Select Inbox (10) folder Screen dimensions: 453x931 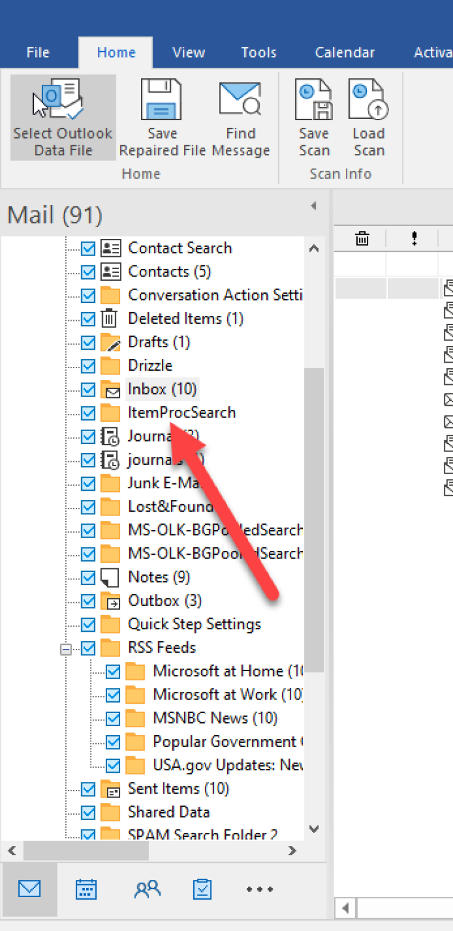coord(162,389)
